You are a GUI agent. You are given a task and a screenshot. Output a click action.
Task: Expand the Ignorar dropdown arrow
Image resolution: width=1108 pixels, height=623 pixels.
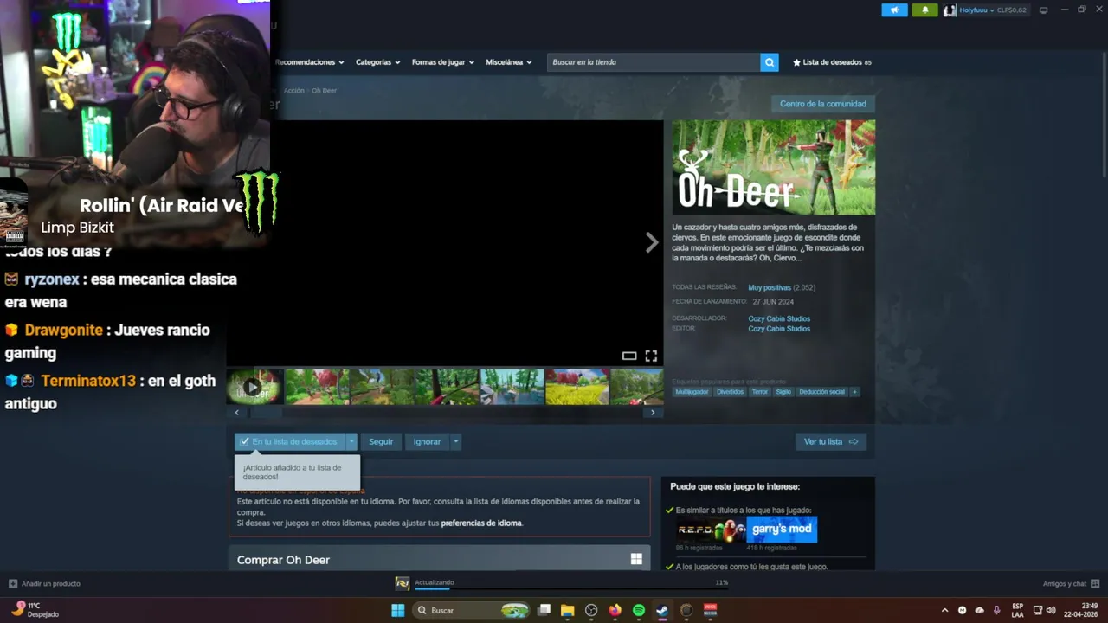455,441
